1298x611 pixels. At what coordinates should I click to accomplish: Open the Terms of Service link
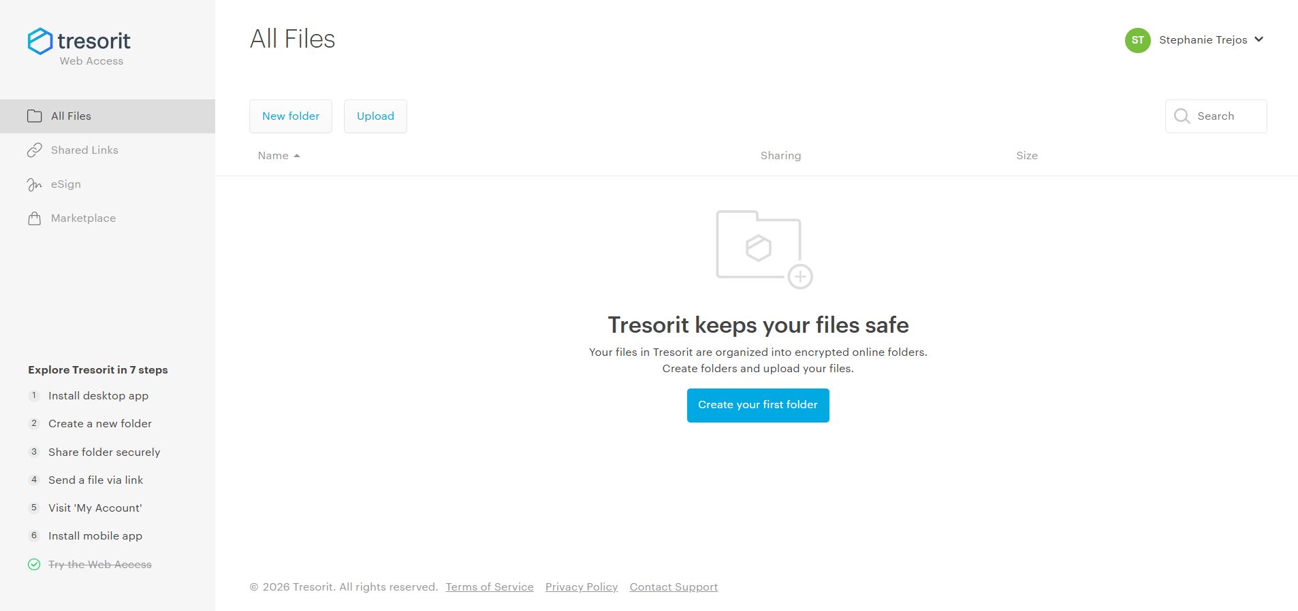[490, 587]
